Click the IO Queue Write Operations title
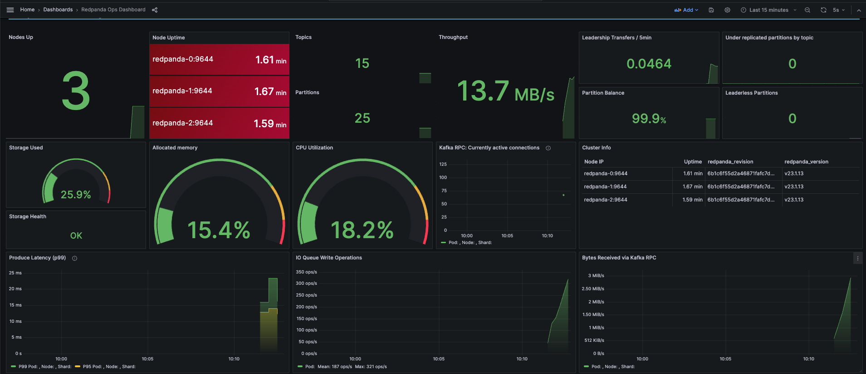866x374 pixels. click(329, 258)
